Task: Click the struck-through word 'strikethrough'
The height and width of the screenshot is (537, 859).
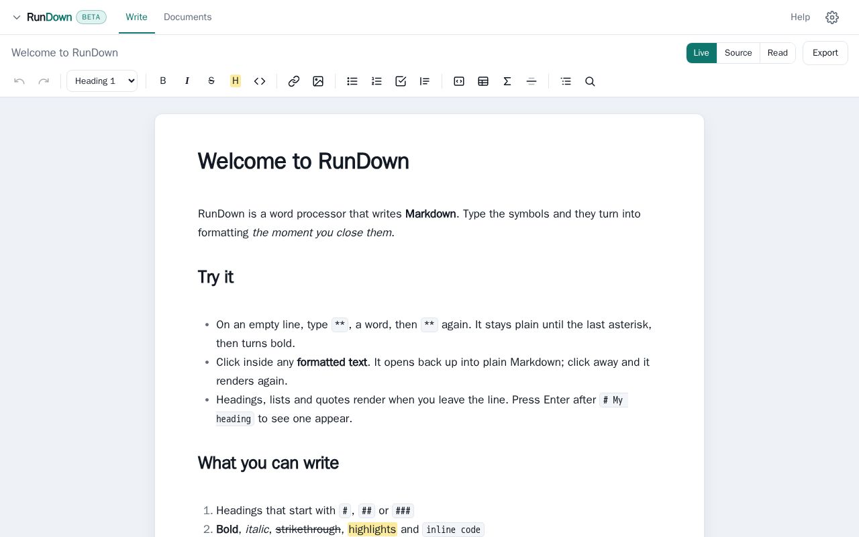Action: pyautogui.click(x=308, y=530)
